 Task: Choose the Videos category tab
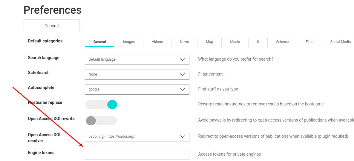[157, 42]
